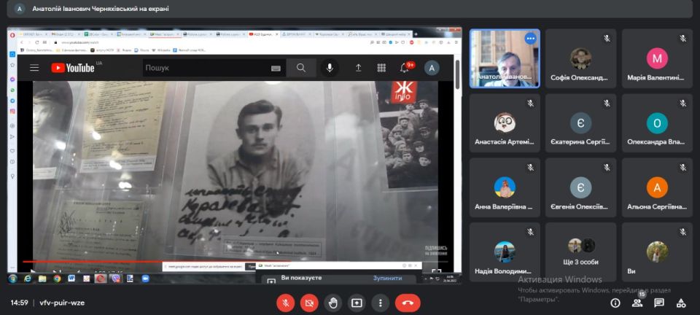Click the present screen icon
700x315 pixels.
click(x=357, y=303)
